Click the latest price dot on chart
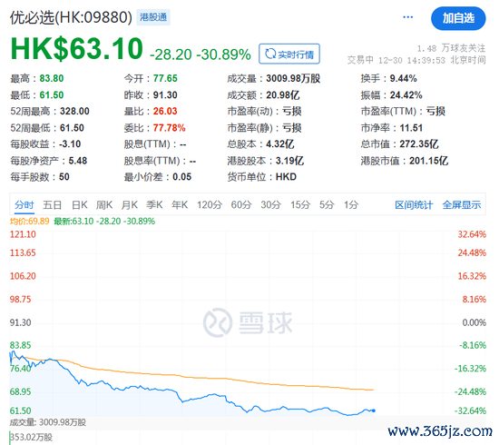 [374, 410]
